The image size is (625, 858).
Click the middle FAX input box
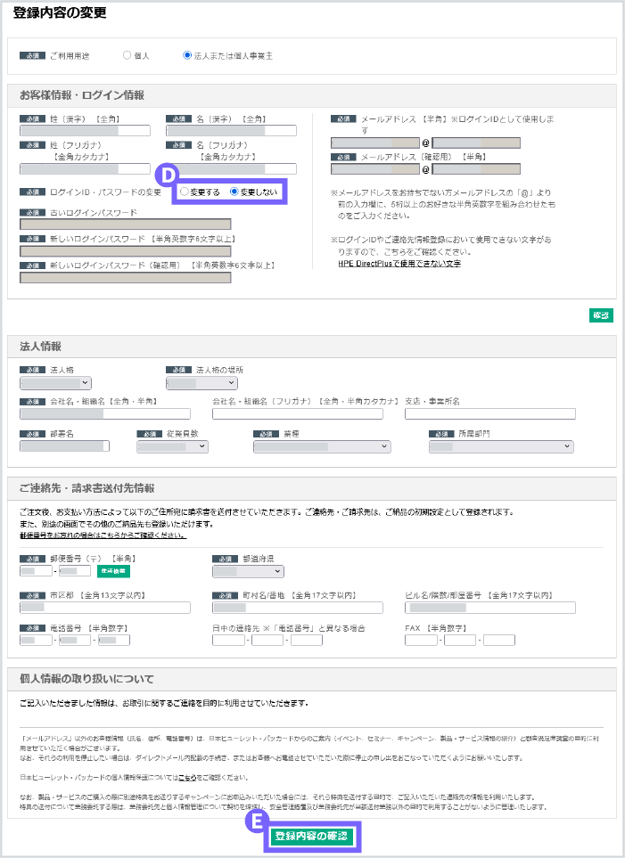(x=460, y=640)
